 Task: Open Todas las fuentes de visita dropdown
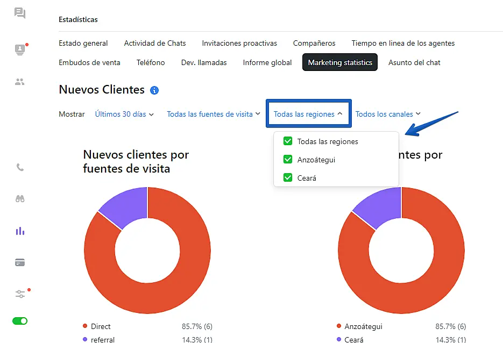coord(214,114)
